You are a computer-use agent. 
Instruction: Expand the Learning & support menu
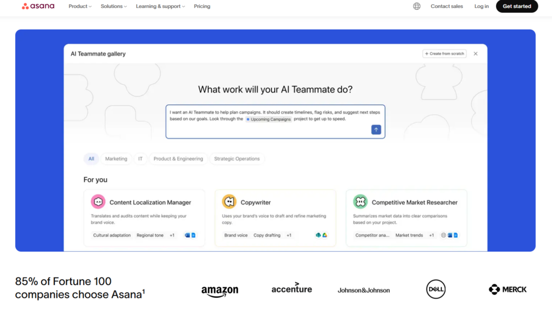[160, 6]
